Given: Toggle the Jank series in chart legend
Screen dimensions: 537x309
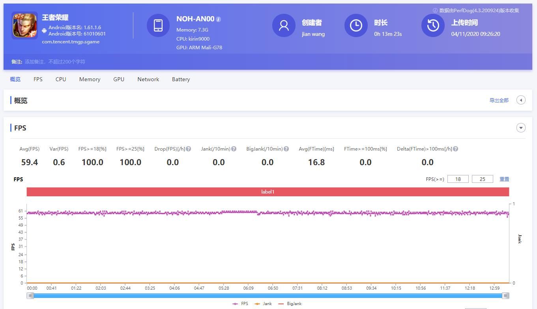Looking at the screenshot, I should click(263, 304).
